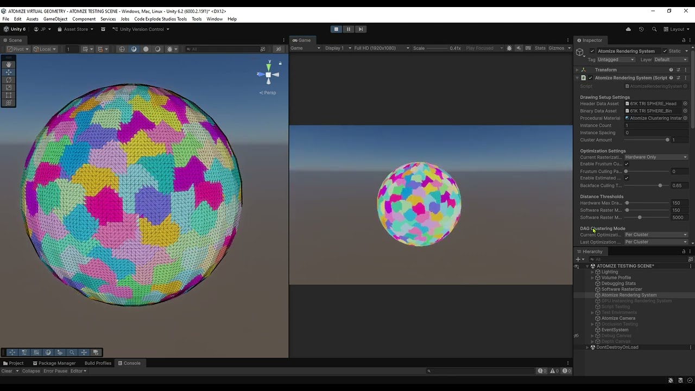Screen dimensions: 695x391
Task: Uncheck Enable Frustum Culling
Action: pos(627,164)
